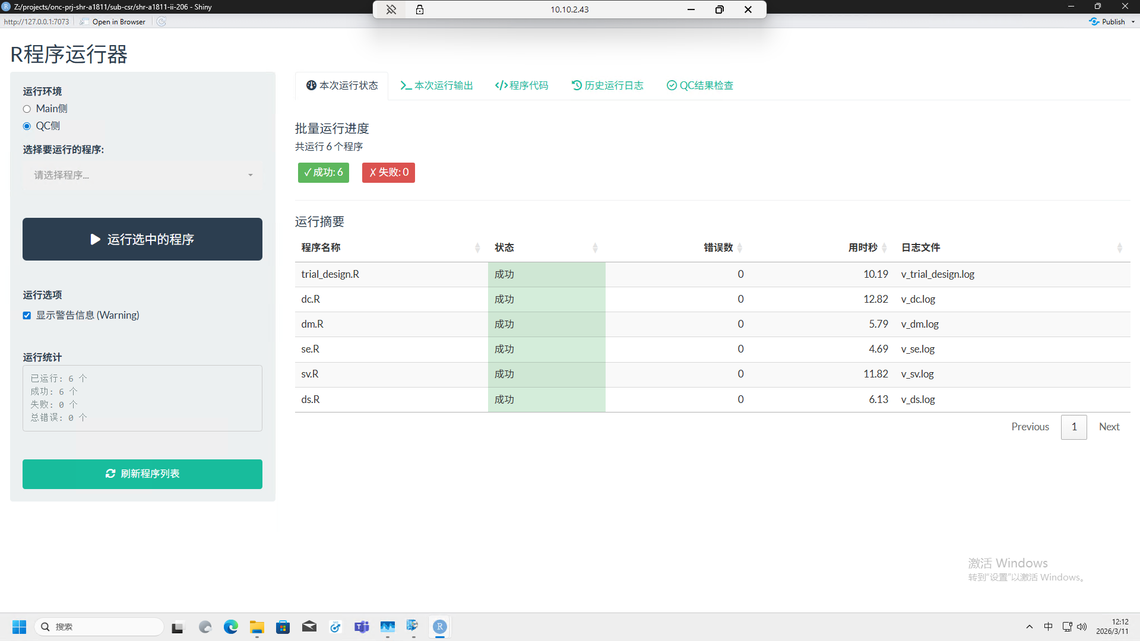The height and width of the screenshot is (641, 1140).
Task: Click the 刷新程序列表 button
Action: (142, 474)
